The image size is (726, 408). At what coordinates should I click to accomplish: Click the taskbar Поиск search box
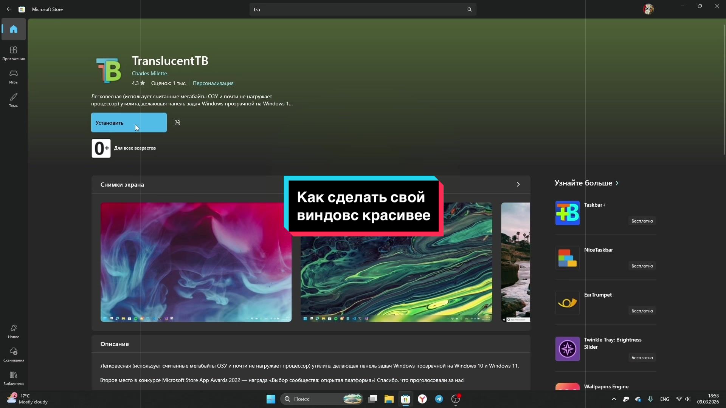322,399
